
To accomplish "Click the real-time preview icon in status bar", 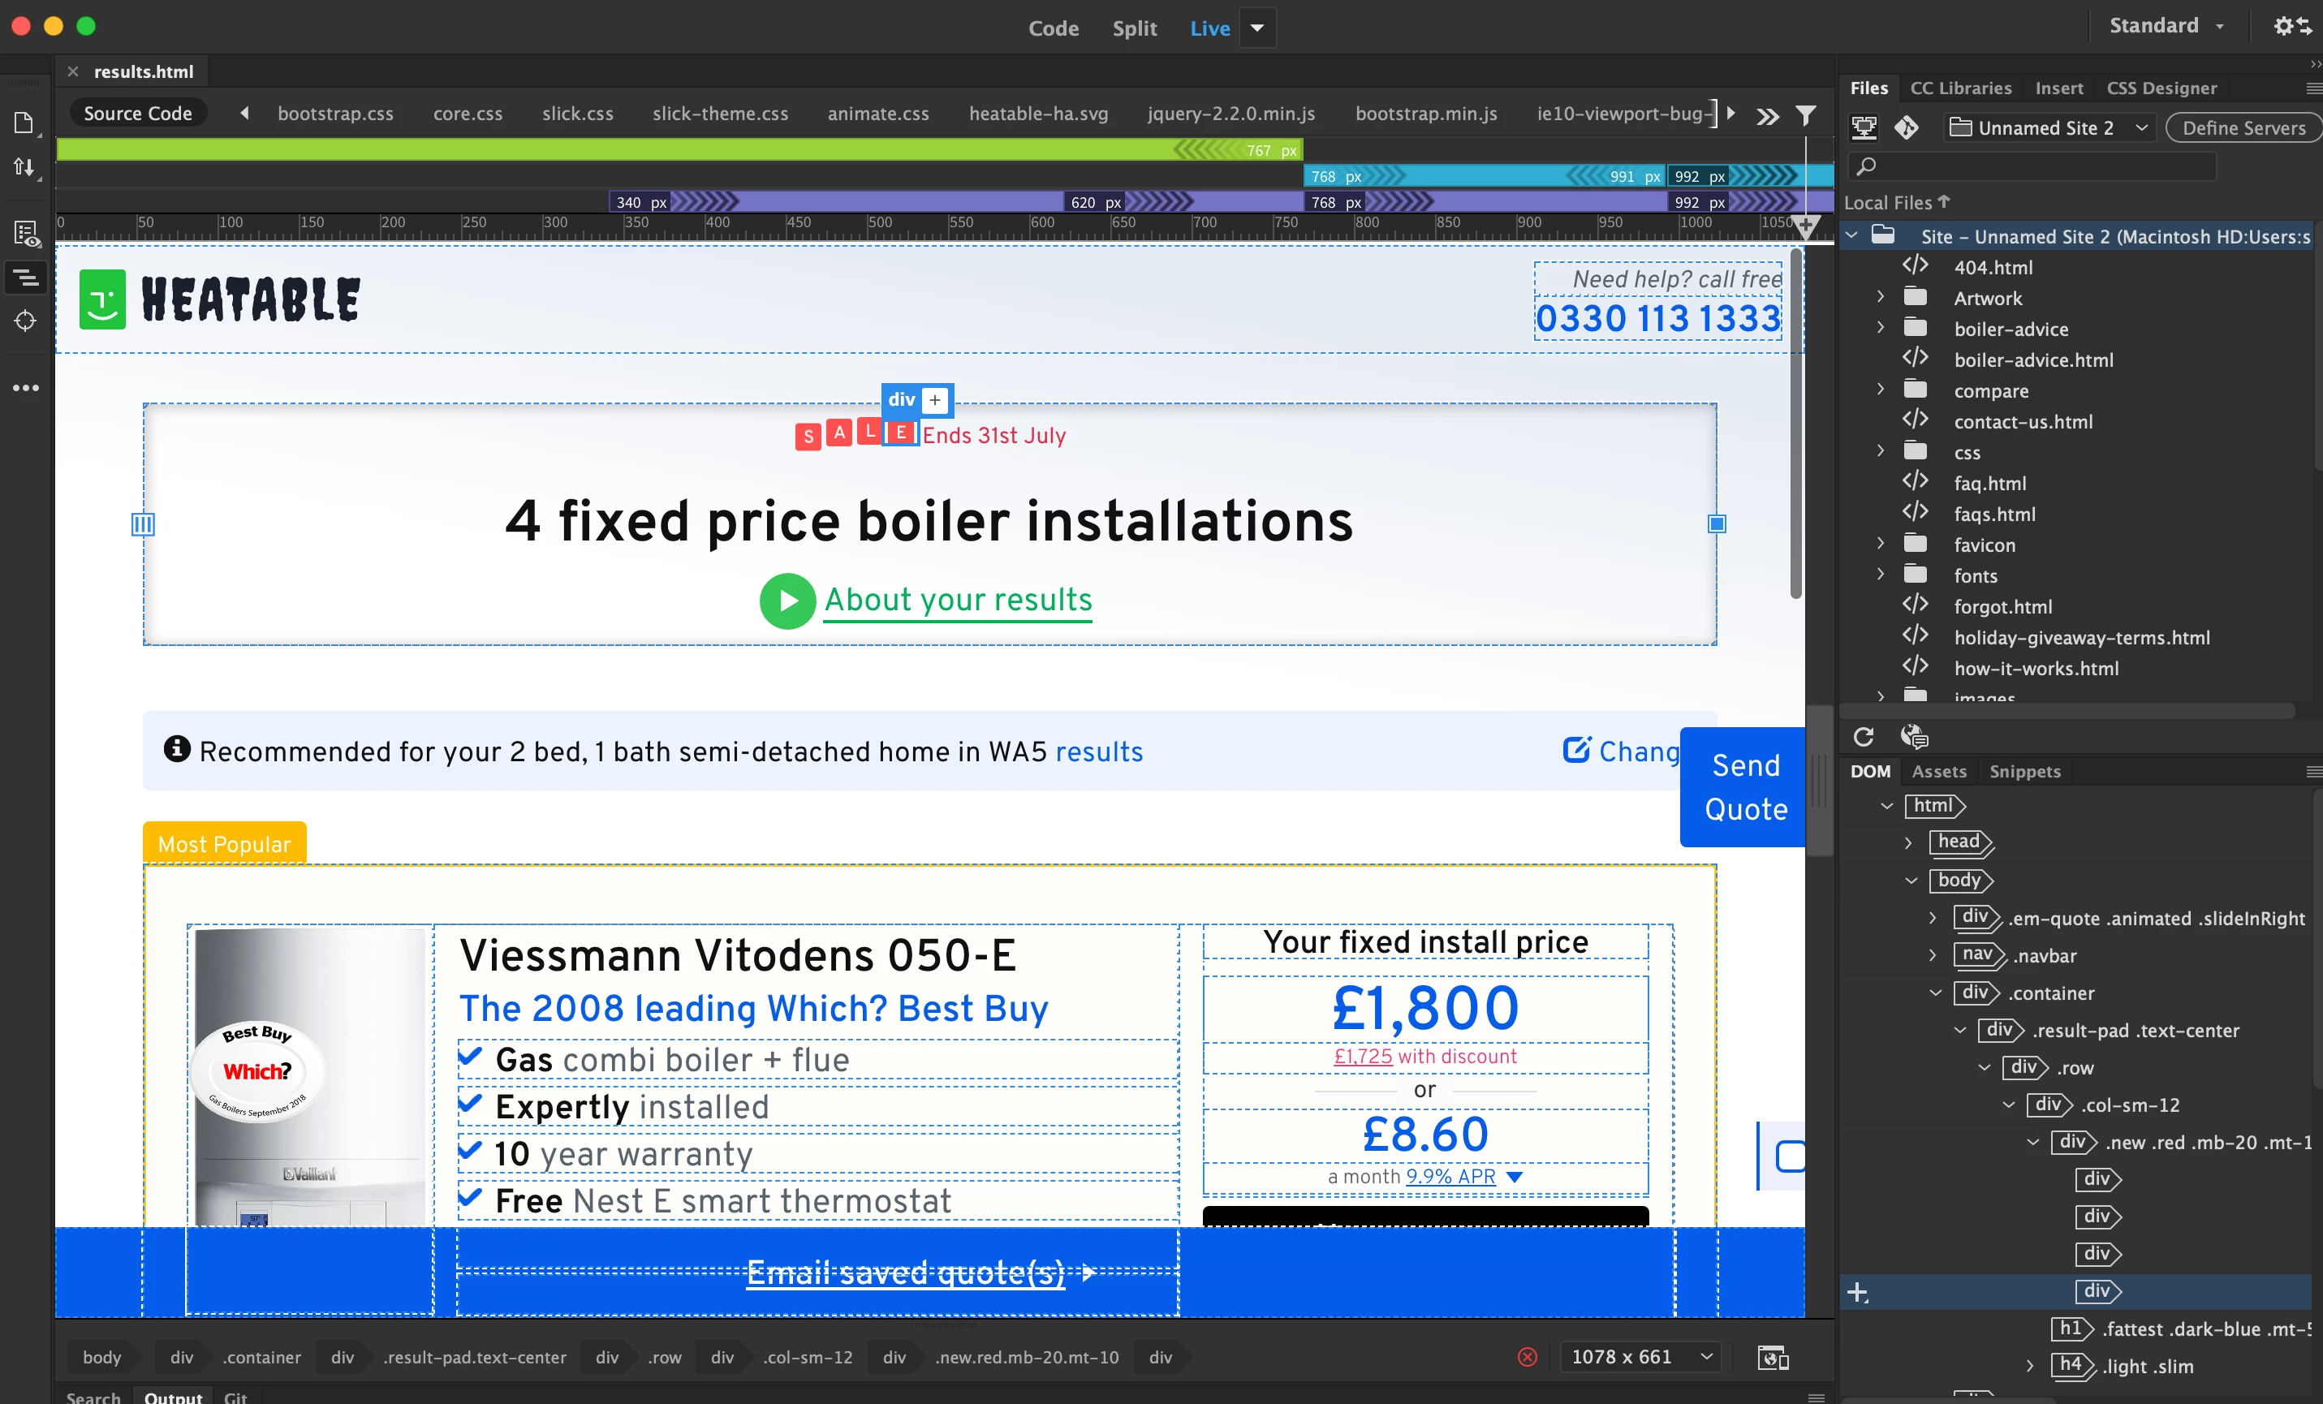I will click(x=1773, y=1357).
